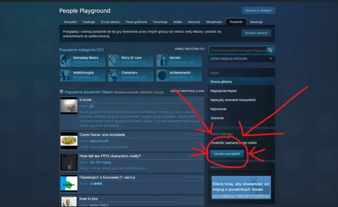This screenshot has height=207, width=338.
Task: Open Poradniki napisane przez ciebie
Action: pyautogui.click(x=234, y=143)
